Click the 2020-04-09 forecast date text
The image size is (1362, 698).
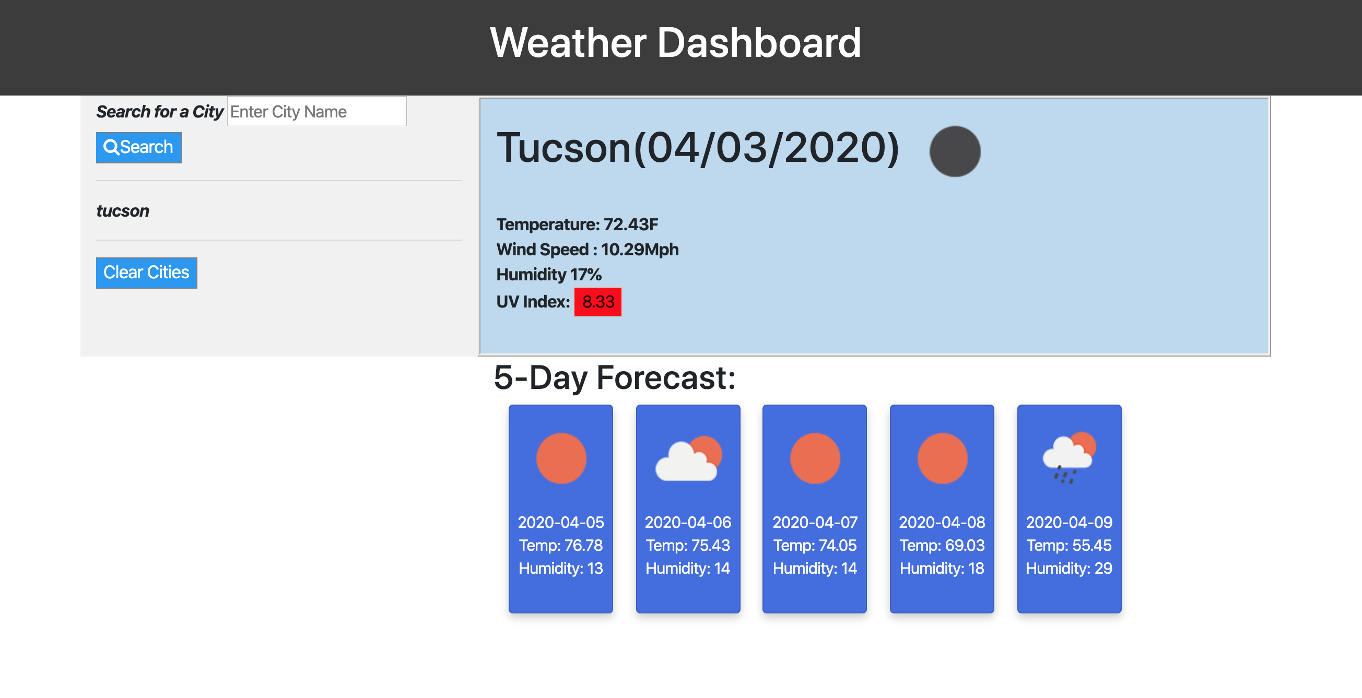(1069, 522)
